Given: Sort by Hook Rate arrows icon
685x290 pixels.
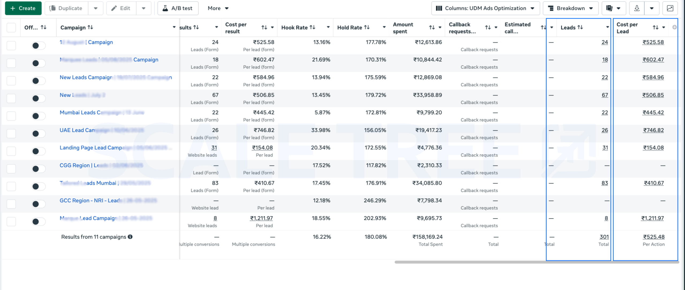Looking at the screenshot, I should (313, 27).
